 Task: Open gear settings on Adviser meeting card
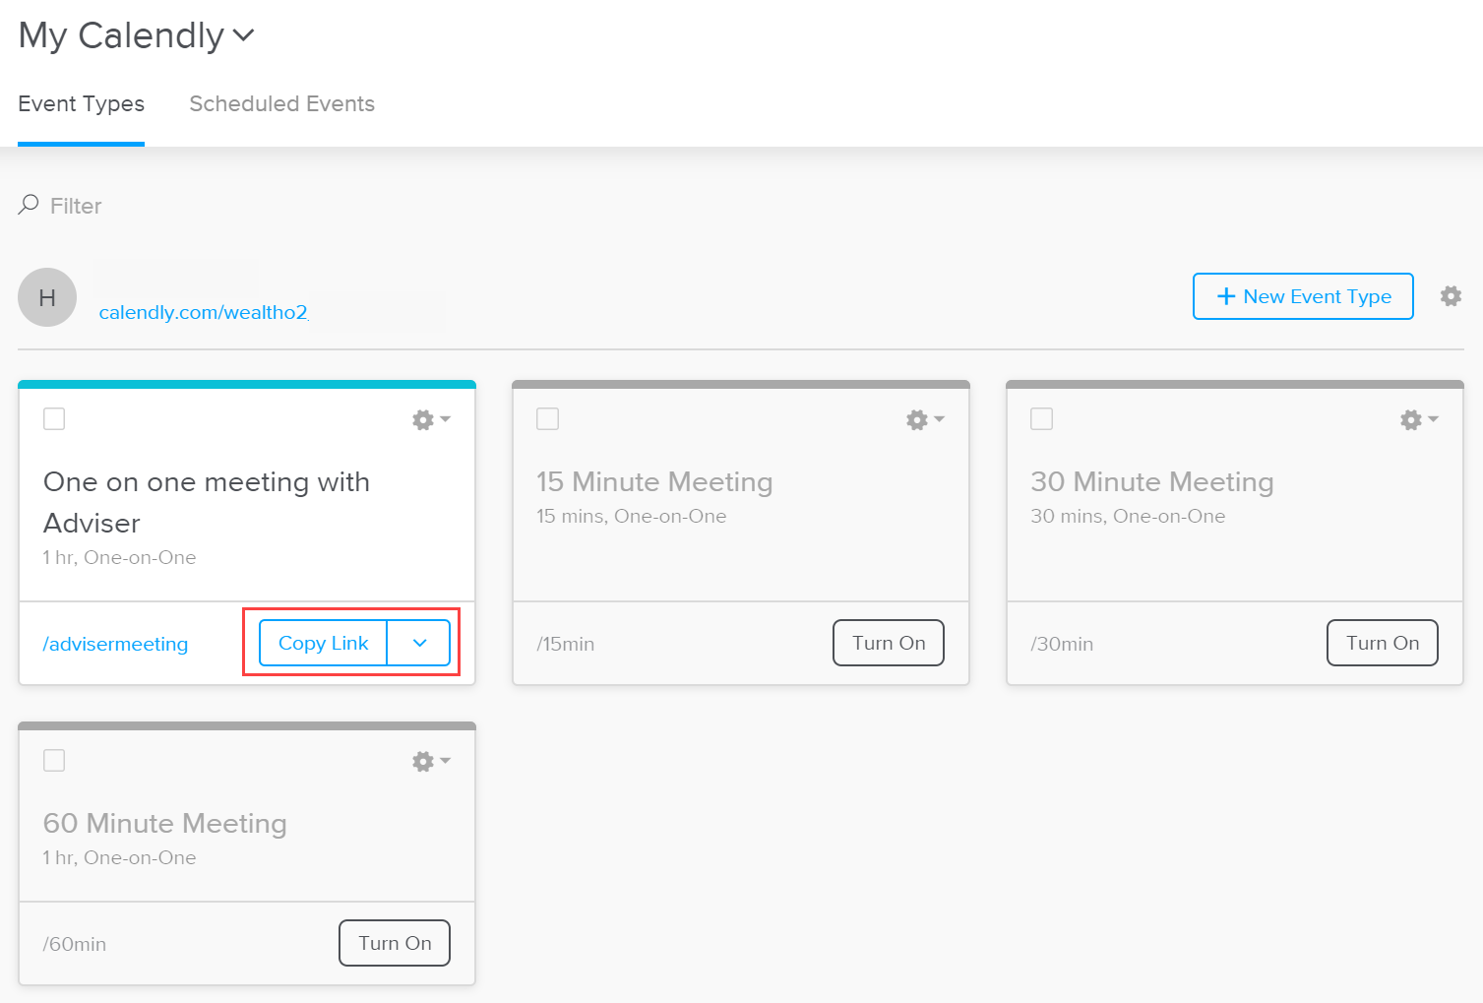(x=431, y=420)
